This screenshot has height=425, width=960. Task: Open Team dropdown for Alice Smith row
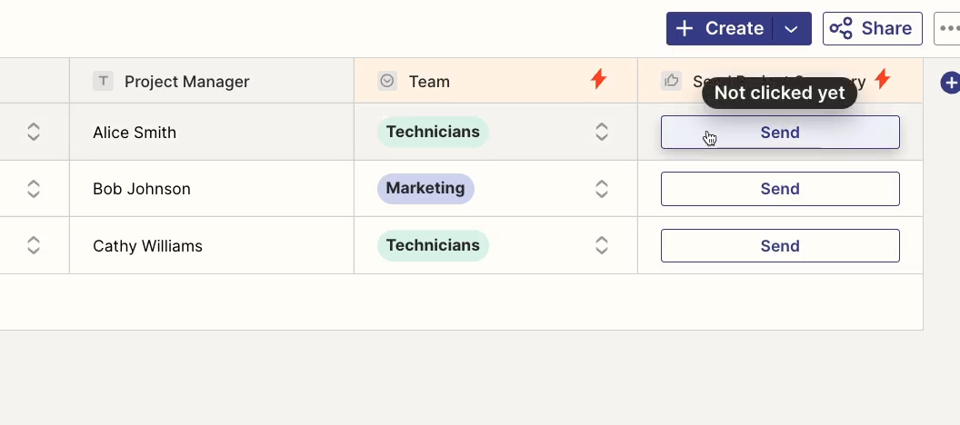602,132
